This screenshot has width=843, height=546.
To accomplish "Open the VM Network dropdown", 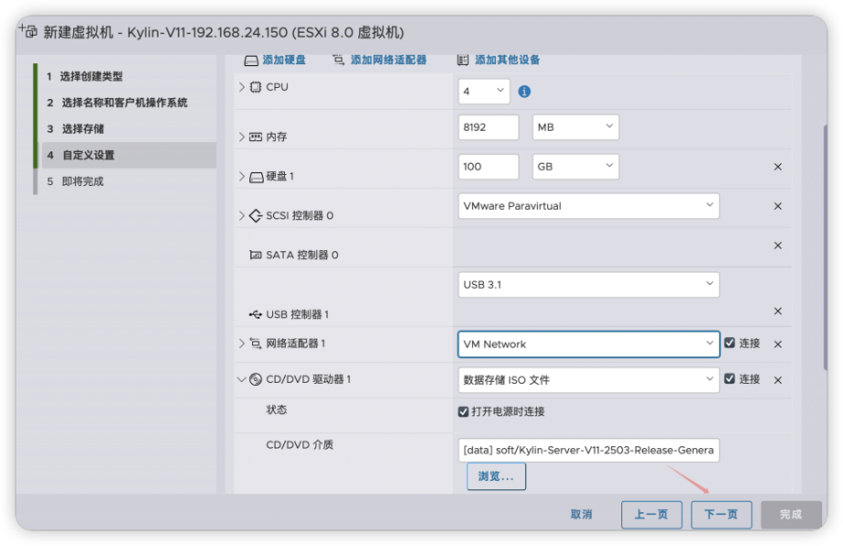I will pos(588,344).
